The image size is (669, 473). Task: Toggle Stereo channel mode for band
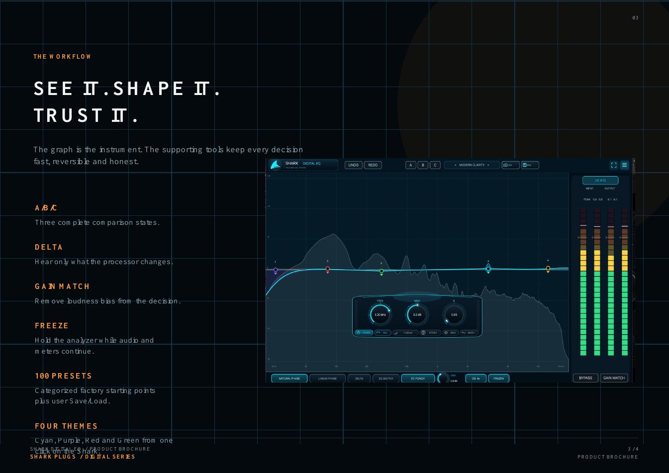[x=430, y=333]
